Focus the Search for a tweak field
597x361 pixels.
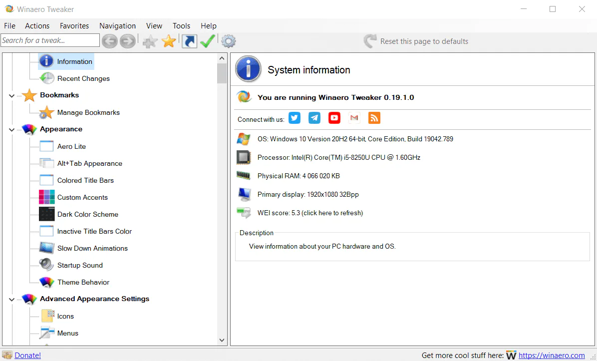tap(50, 40)
